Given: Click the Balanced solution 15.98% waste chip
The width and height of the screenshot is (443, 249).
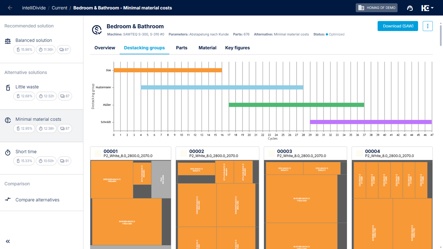Looking at the screenshot, I should [24, 50].
